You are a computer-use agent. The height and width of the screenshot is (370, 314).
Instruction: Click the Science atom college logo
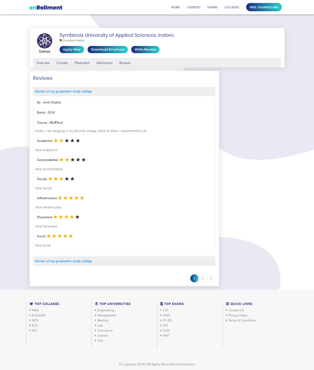(45, 43)
